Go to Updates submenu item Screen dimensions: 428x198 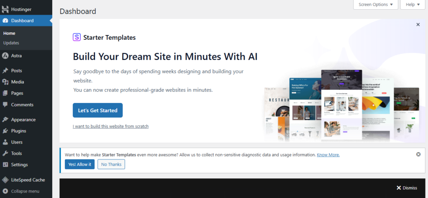tap(11, 43)
